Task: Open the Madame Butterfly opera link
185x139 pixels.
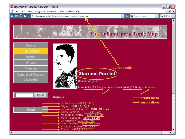Action: [x=72, y=115]
